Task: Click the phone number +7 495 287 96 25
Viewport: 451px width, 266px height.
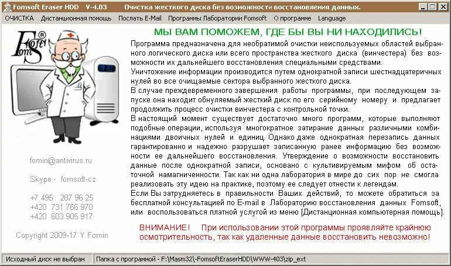Action: pos(61,198)
